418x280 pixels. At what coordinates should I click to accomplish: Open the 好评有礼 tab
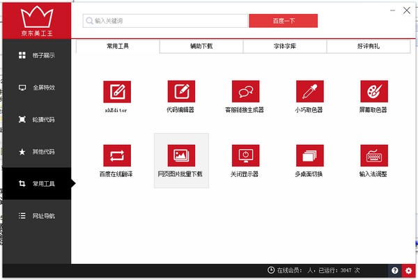coord(369,47)
